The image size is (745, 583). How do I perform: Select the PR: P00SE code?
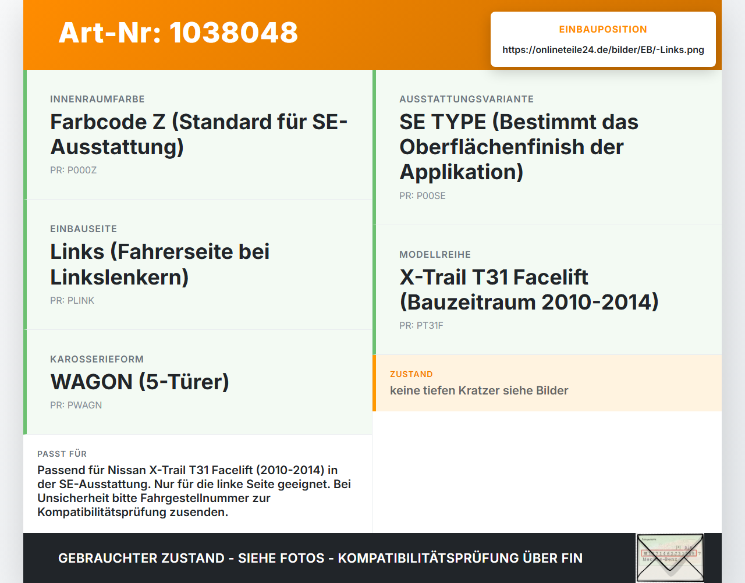point(423,196)
